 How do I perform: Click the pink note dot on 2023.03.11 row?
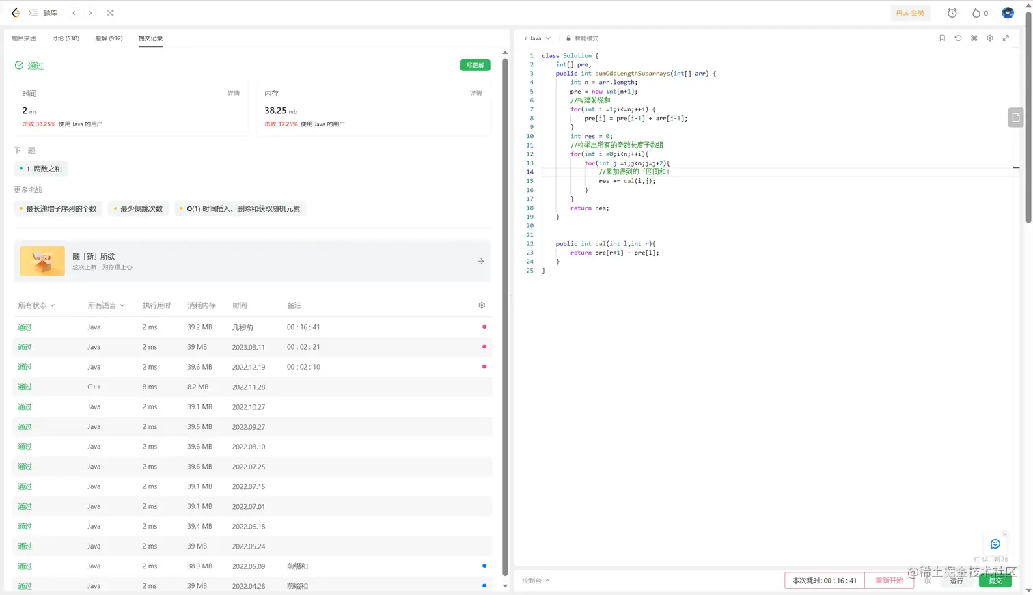pyautogui.click(x=484, y=347)
